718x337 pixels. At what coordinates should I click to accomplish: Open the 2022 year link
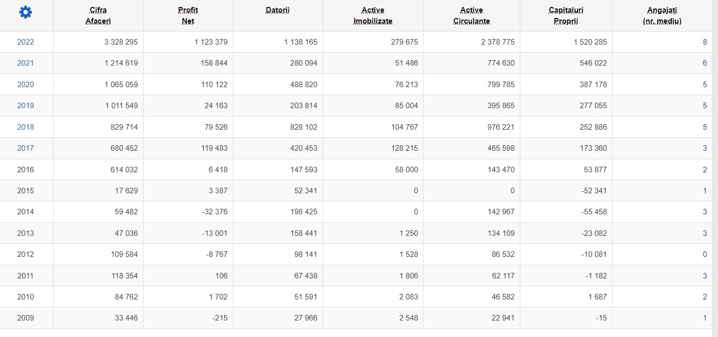click(26, 42)
